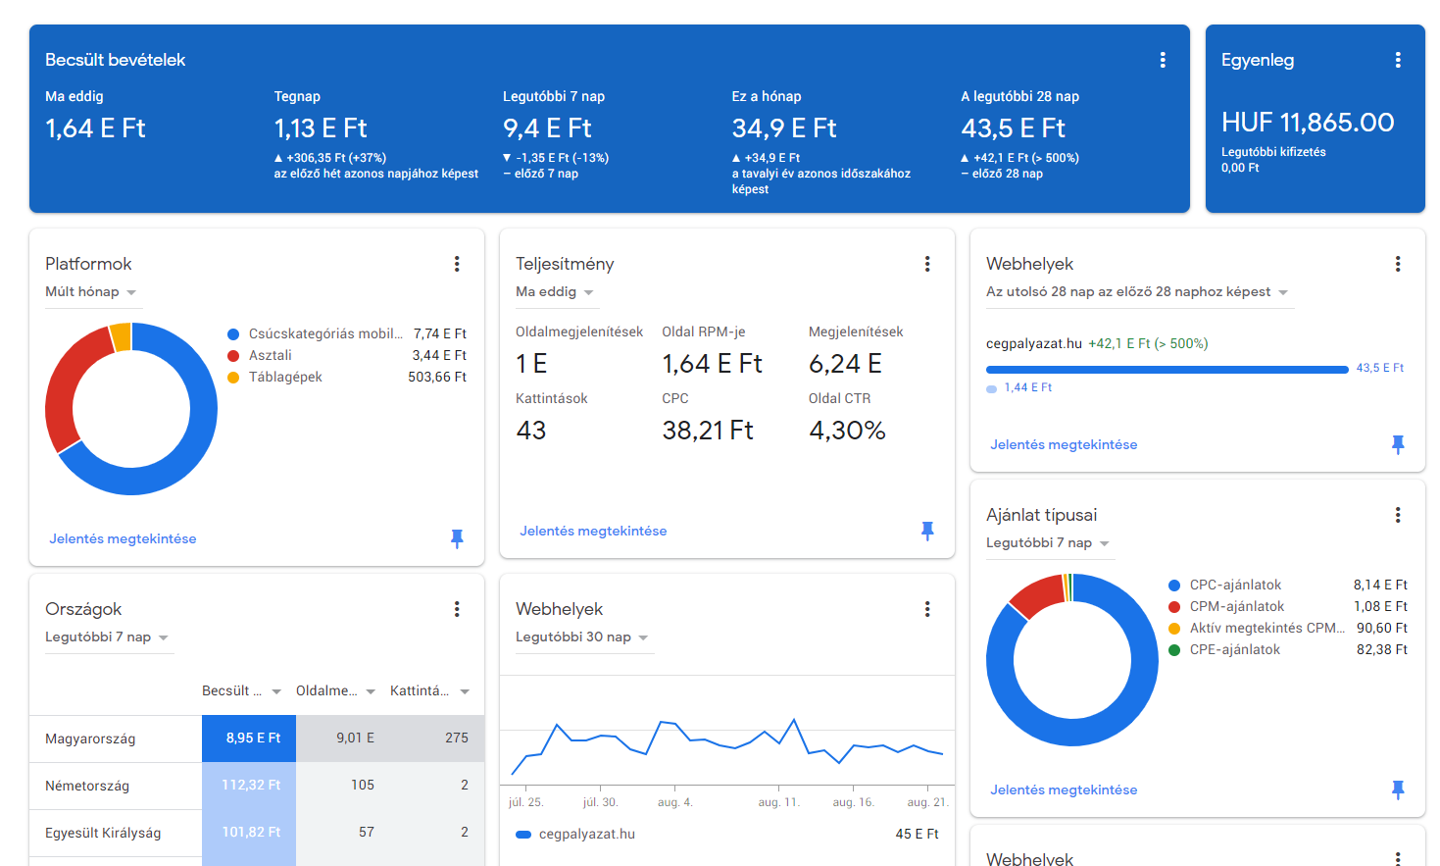Open the Oldalme... column metric dropdown
The image size is (1440, 866).
click(336, 691)
